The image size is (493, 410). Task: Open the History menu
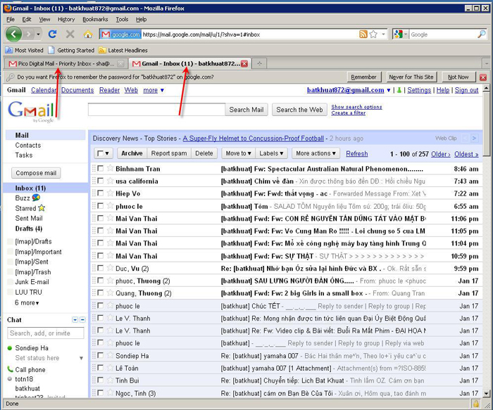[x=66, y=19]
